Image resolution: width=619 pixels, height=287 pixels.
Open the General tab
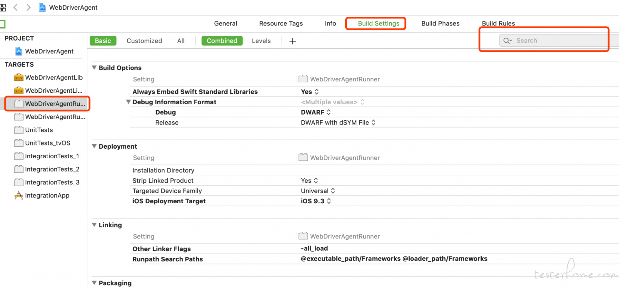coord(225,23)
